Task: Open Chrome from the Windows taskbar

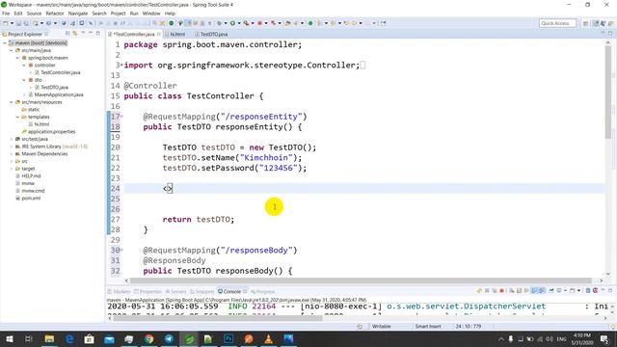Action: [x=148, y=338]
